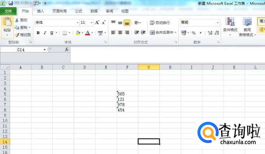
Task: Click the font color red A swatch
Action: (87, 33)
